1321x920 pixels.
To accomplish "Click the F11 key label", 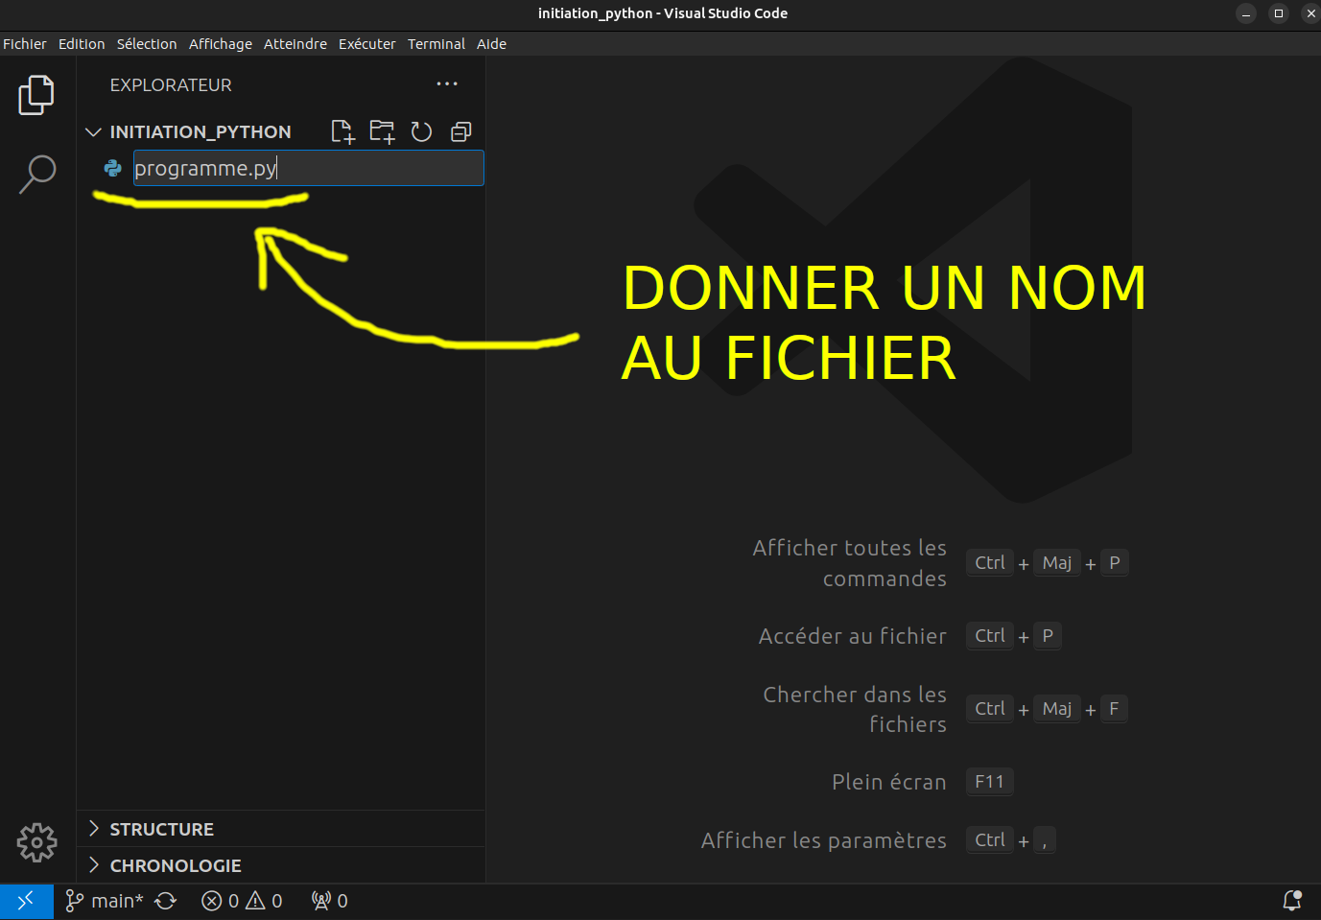I will point(990,782).
